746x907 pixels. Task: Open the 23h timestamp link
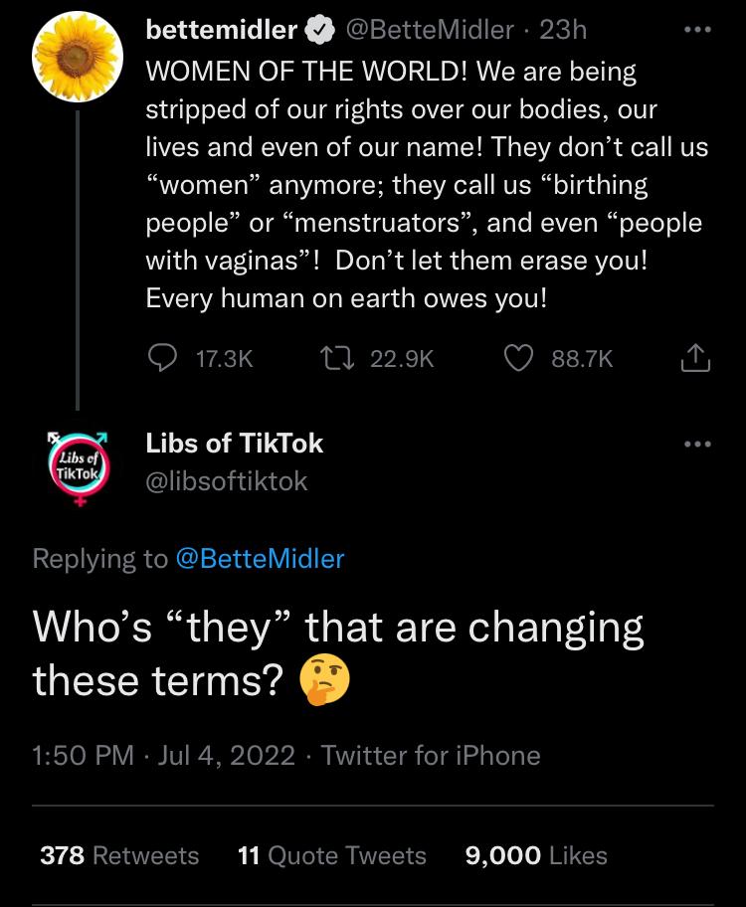[563, 31]
